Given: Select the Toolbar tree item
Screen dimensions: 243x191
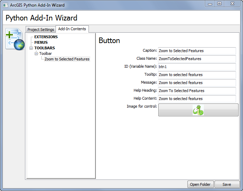Looking at the screenshot, I should (x=45, y=53).
